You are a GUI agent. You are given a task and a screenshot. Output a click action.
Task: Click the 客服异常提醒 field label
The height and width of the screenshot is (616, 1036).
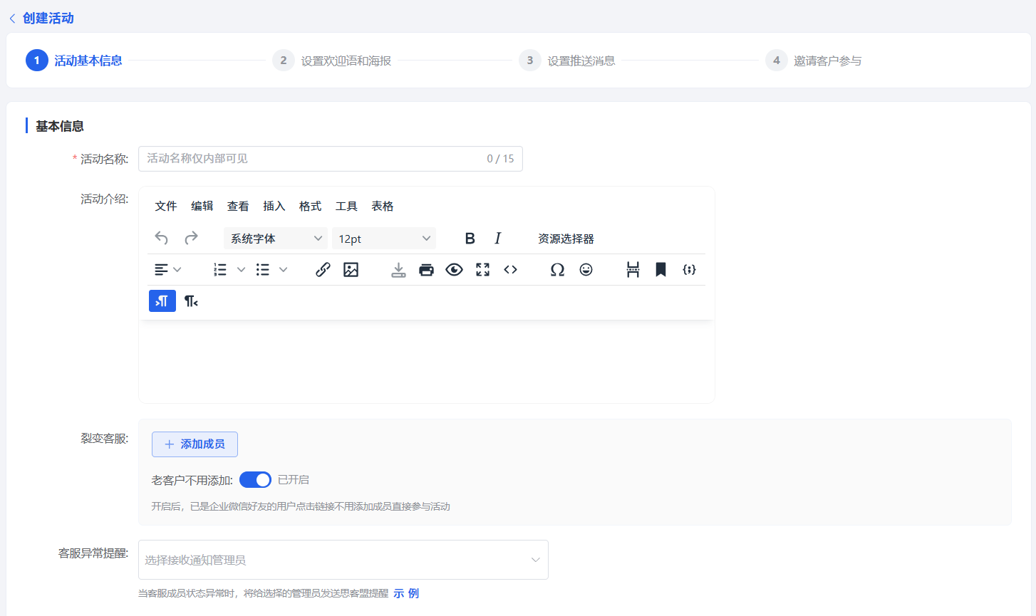(x=93, y=553)
